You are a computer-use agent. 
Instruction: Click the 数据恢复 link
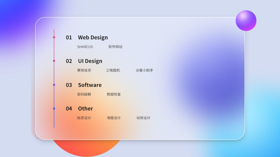click(114, 94)
